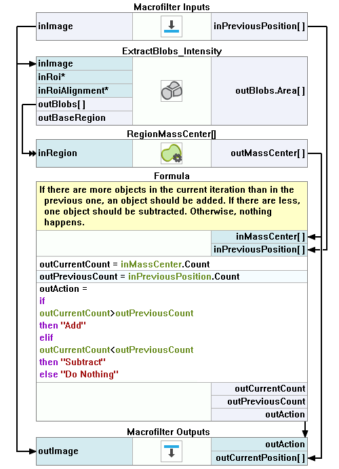The image size is (339, 469).
Task: Click the RegionMassCenter green region icon
Action: click(172, 153)
